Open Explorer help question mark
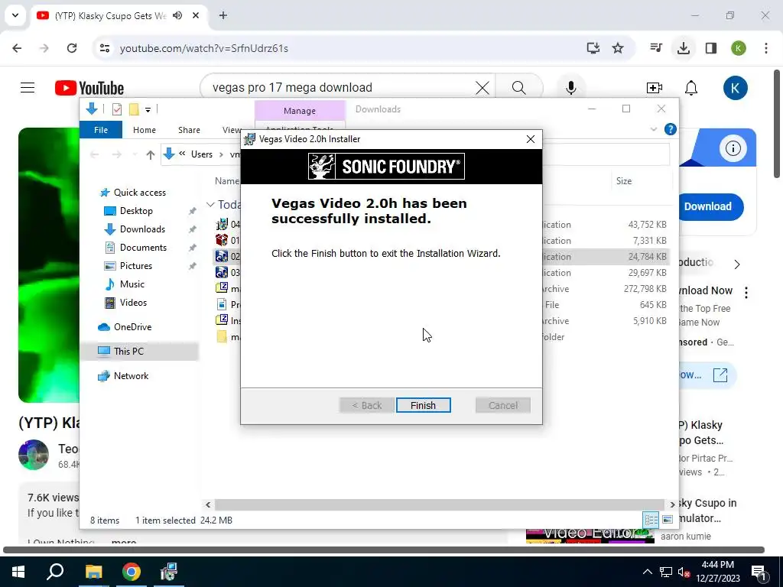This screenshot has width=783, height=587. (670, 130)
